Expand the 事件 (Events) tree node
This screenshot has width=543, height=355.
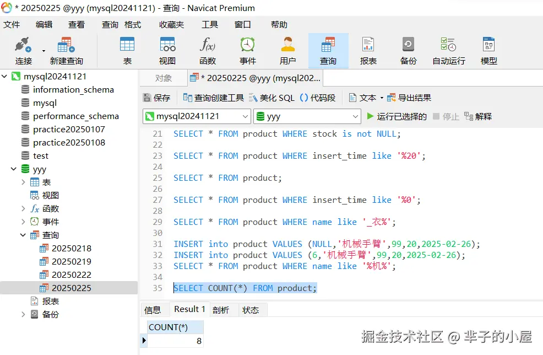tap(23, 222)
